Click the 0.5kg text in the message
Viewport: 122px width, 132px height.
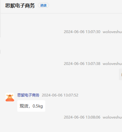coord(38,106)
